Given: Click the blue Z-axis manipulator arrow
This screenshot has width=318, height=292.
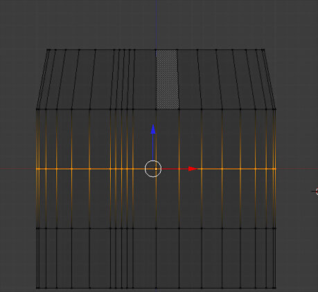Looking at the screenshot, I should tap(153, 129).
